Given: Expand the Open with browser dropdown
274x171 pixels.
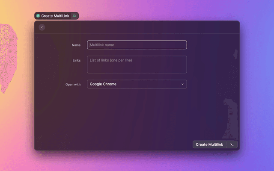Looking at the screenshot, I should pyautogui.click(x=137, y=84).
